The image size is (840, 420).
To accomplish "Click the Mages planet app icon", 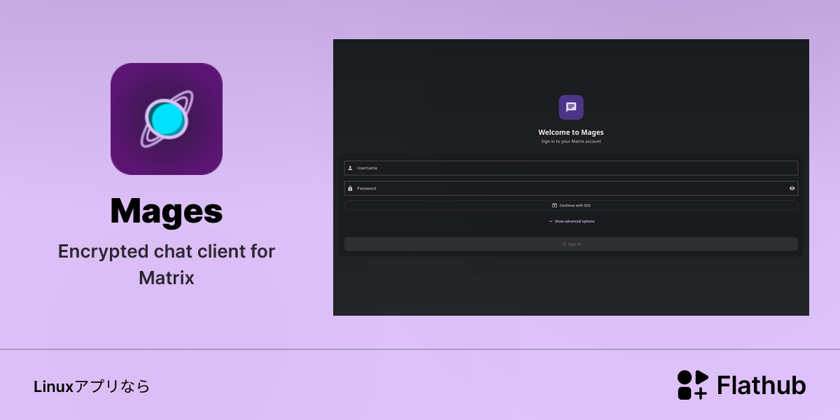I will tap(167, 119).
